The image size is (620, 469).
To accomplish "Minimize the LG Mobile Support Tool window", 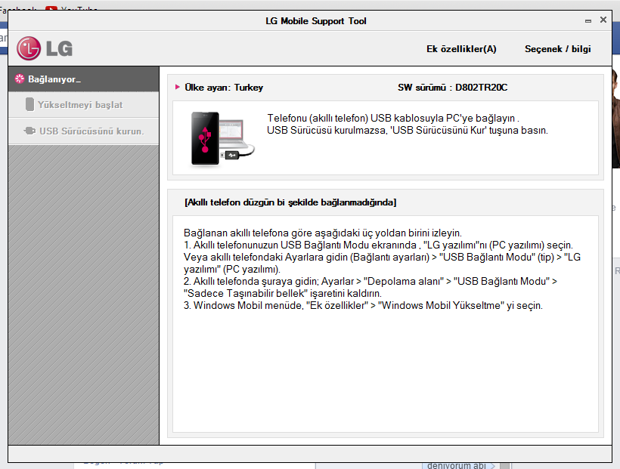I will click(588, 21).
